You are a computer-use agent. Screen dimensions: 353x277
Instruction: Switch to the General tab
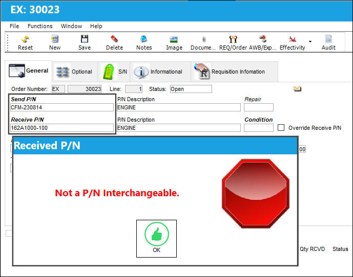(29, 71)
